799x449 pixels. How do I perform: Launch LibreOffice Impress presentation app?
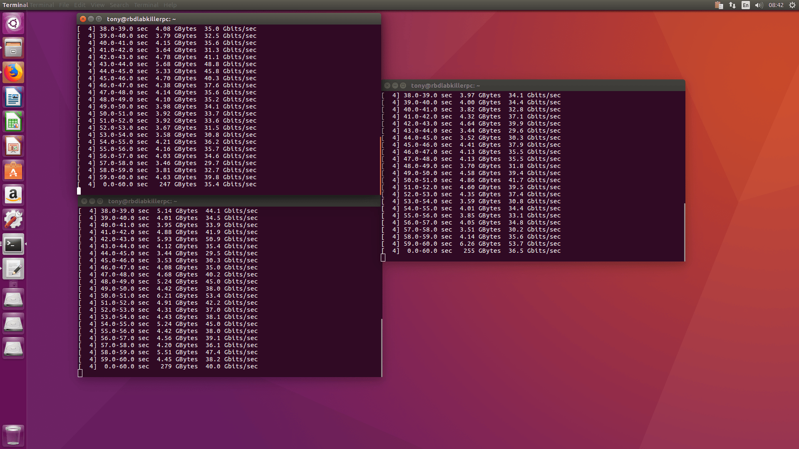(x=13, y=146)
